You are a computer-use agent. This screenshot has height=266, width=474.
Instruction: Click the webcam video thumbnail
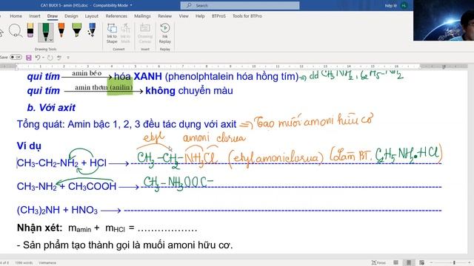tap(444, 20)
